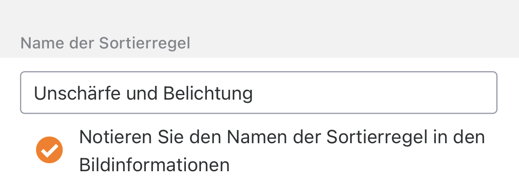Click the "Unschärfe und Belichtung" text field
The image size is (519, 185).
(x=258, y=93)
